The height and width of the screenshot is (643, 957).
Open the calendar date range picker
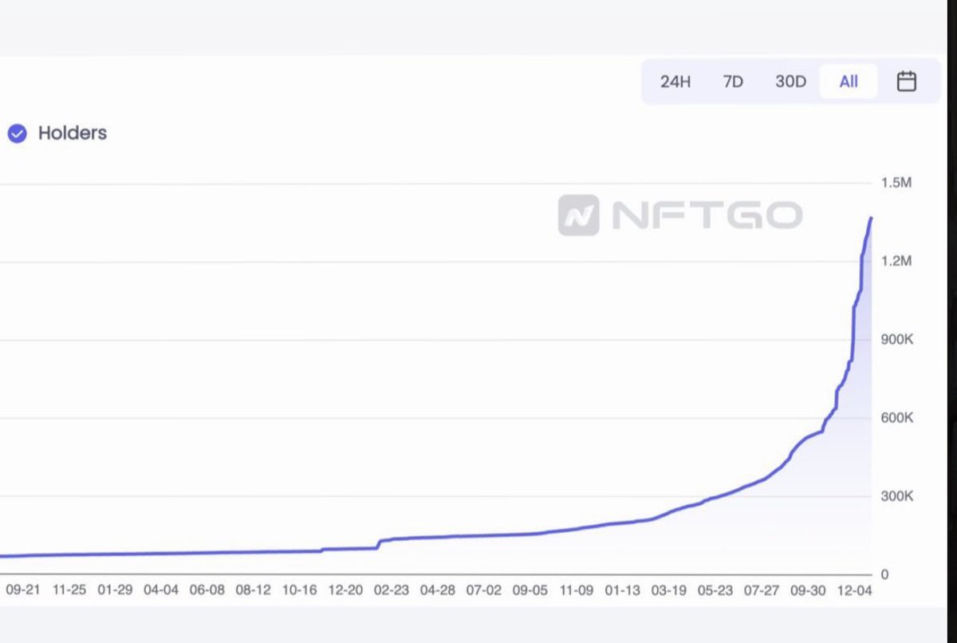tap(906, 81)
